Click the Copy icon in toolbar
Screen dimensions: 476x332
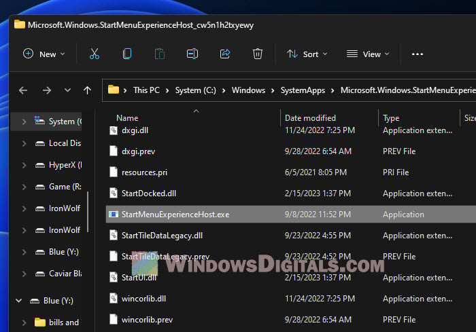127,54
